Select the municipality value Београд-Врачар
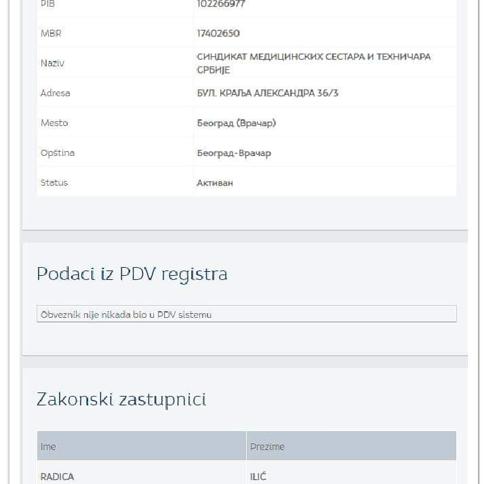484x484 pixels. tap(234, 153)
